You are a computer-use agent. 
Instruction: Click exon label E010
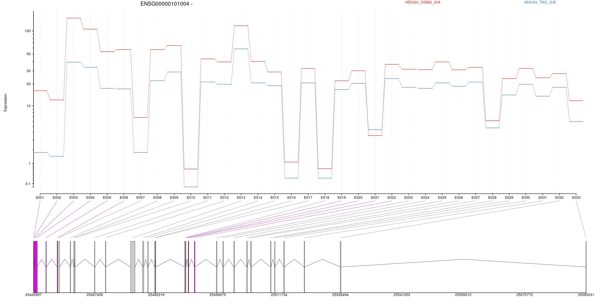(x=191, y=198)
